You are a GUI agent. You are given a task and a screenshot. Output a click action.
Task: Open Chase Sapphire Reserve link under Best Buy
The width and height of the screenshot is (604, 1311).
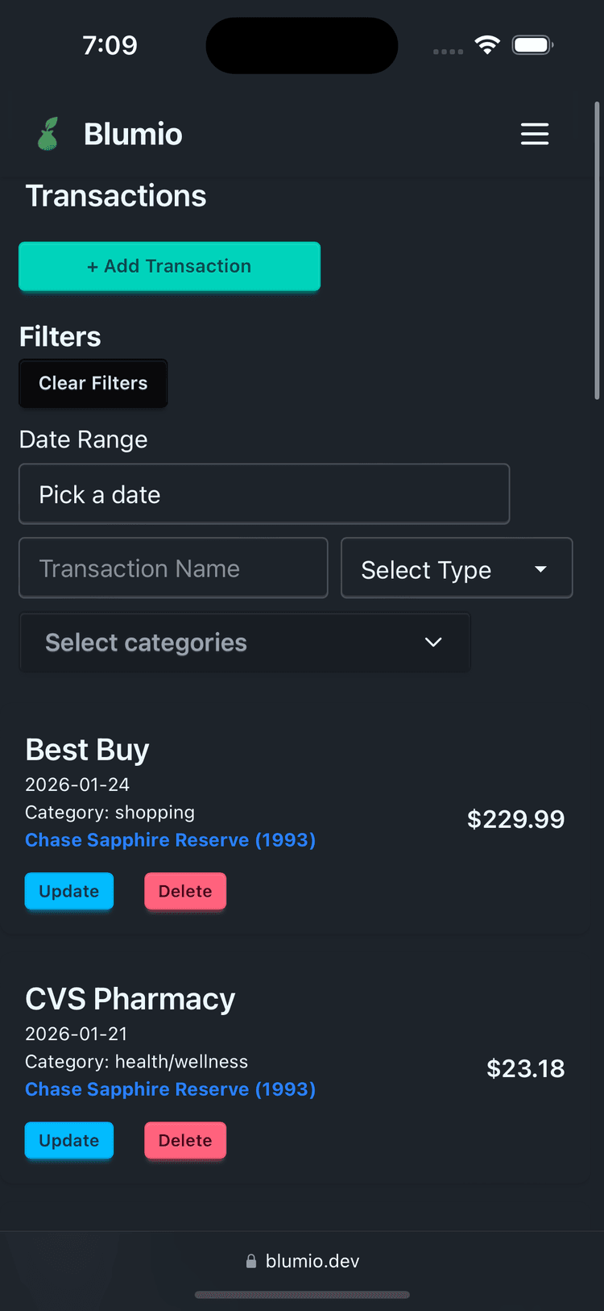click(x=170, y=840)
